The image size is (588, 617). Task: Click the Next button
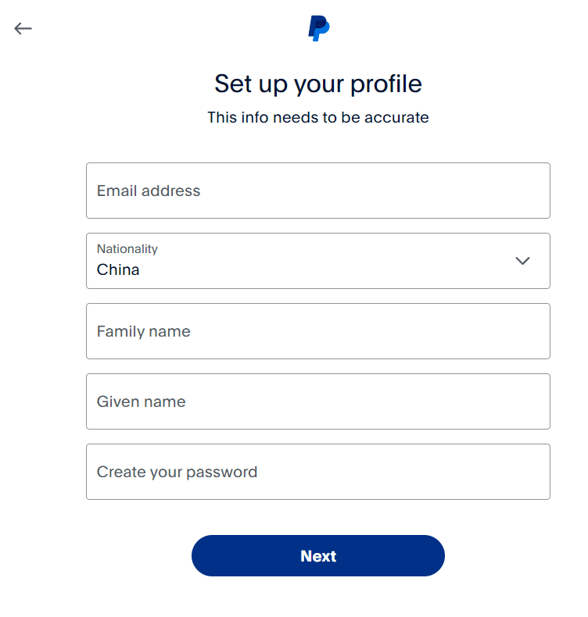tap(317, 555)
